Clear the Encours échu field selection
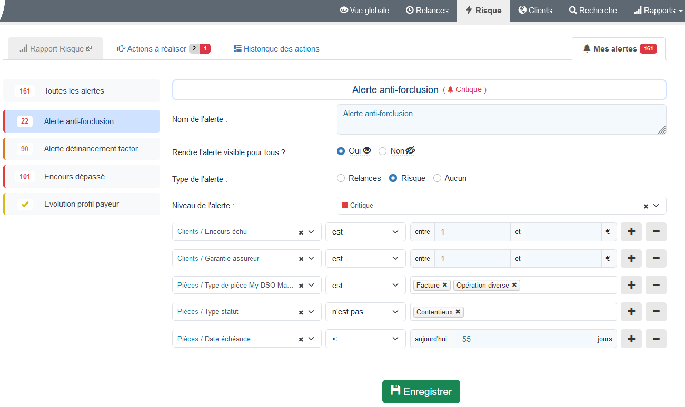Screen dimensions: 685x407 (x=301, y=232)
